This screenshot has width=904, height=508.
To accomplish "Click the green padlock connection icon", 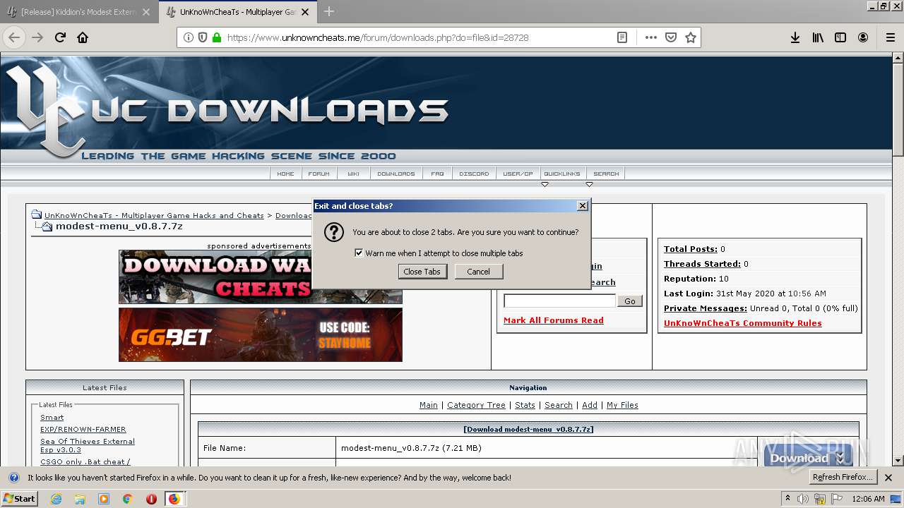I will coord(217,37).
